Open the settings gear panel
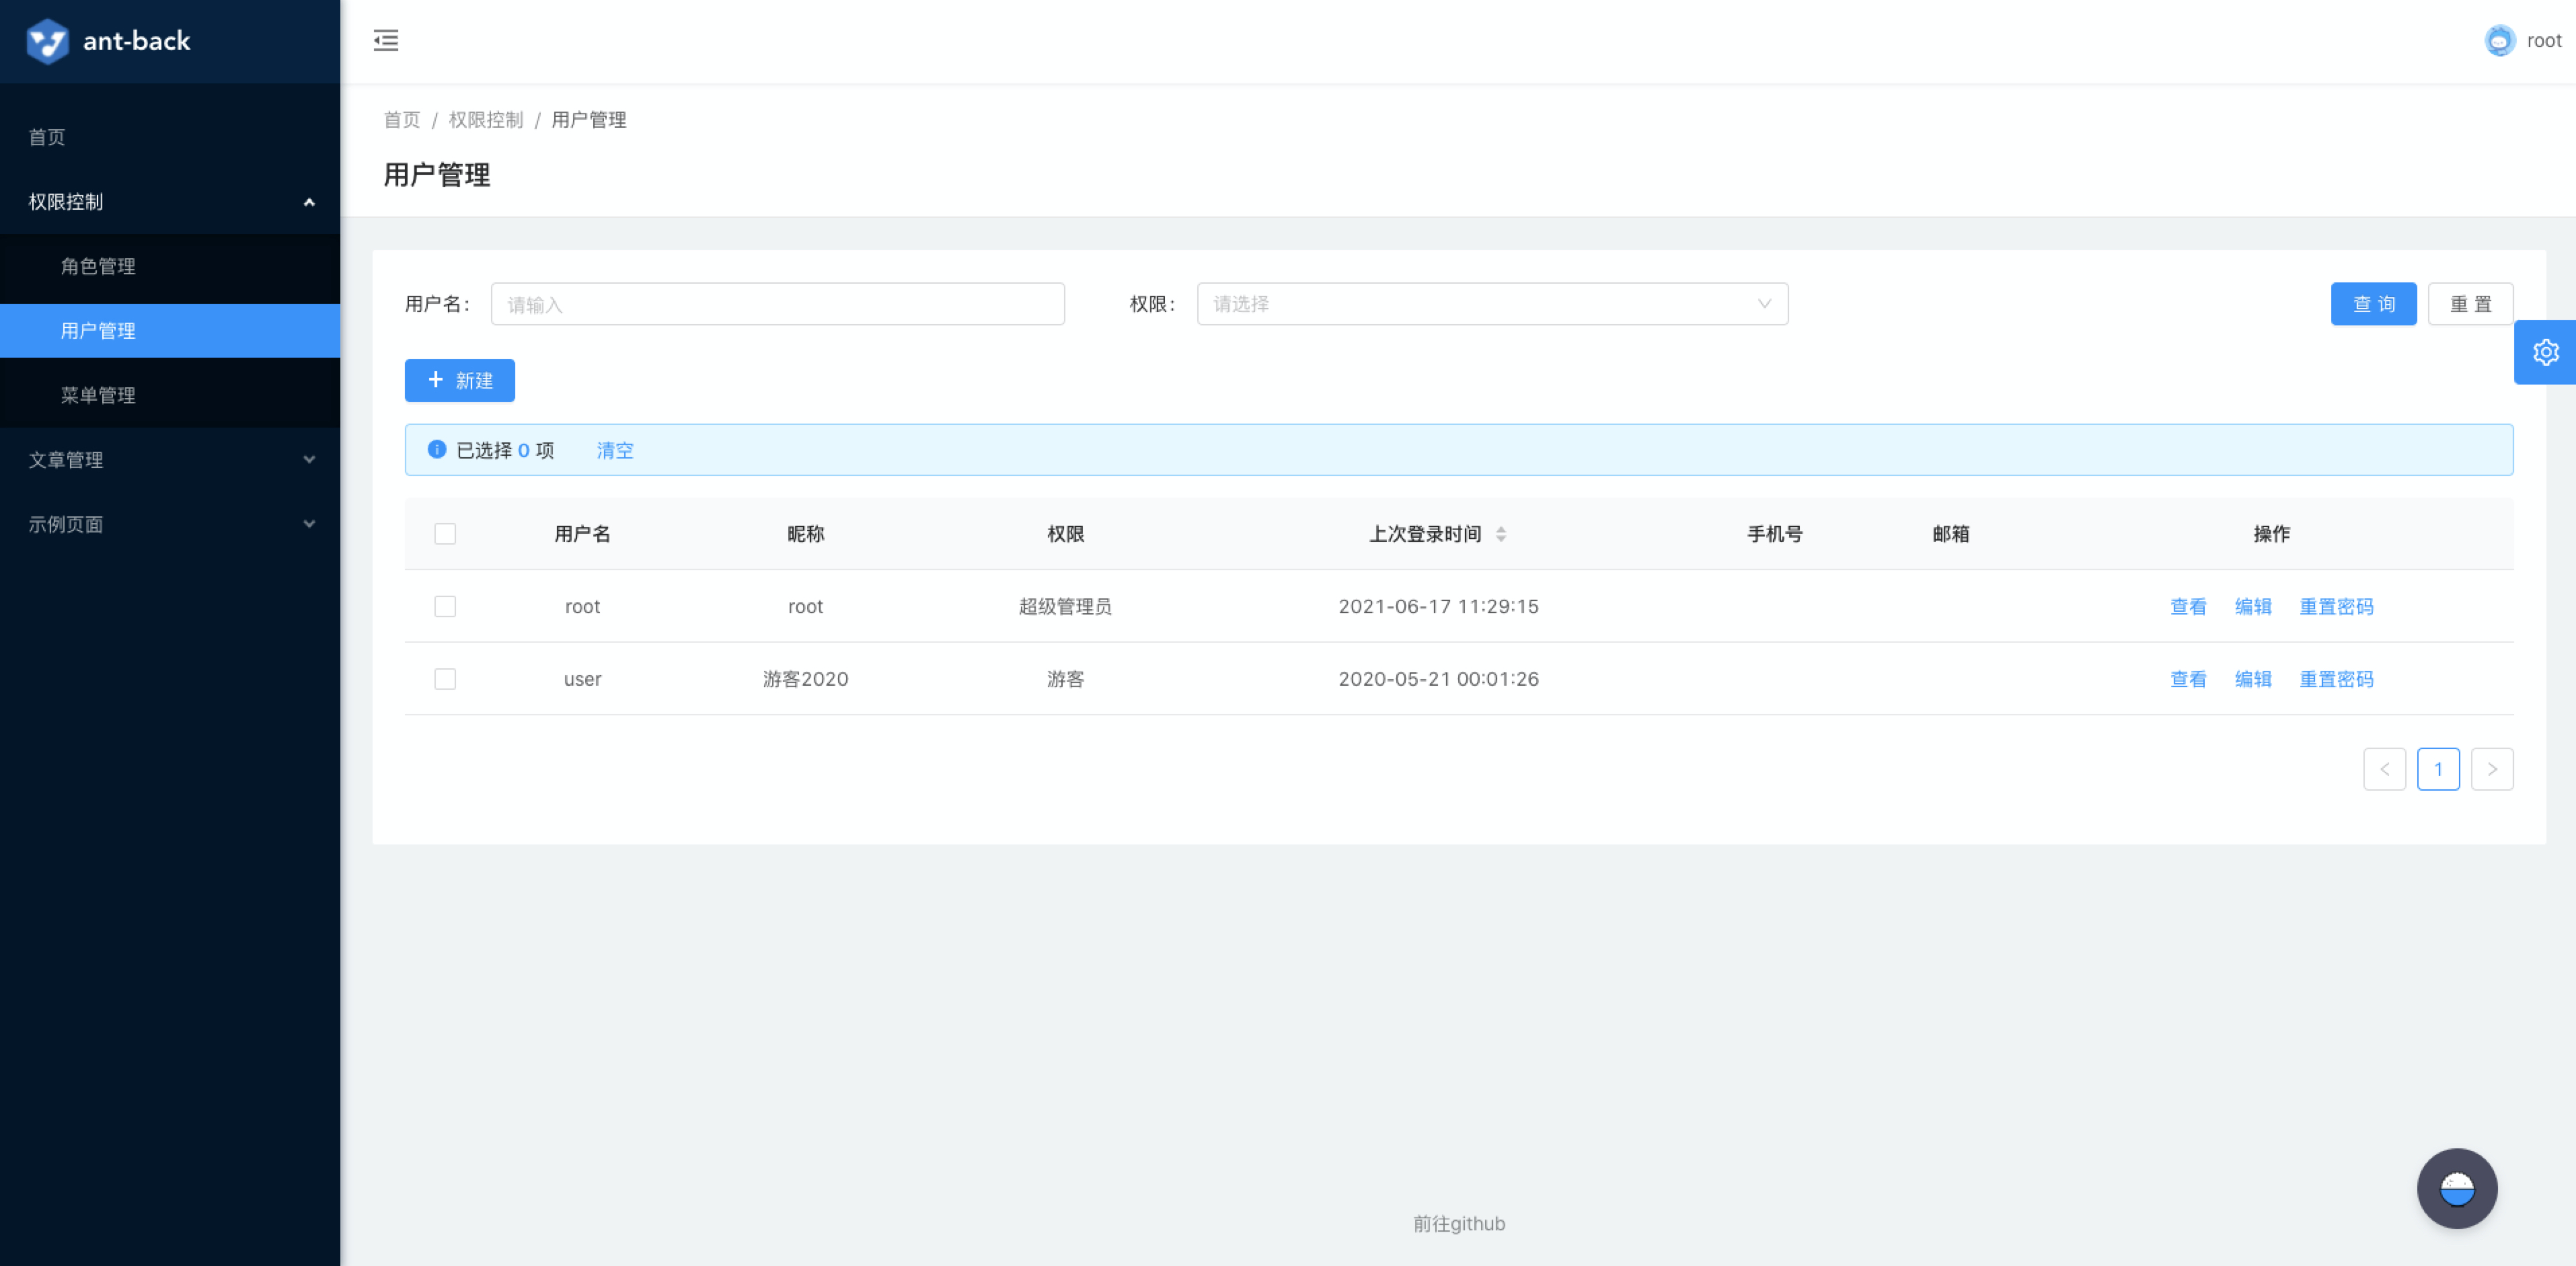This screenshot has height=1266, width=2576. [x=2545, y=353]
